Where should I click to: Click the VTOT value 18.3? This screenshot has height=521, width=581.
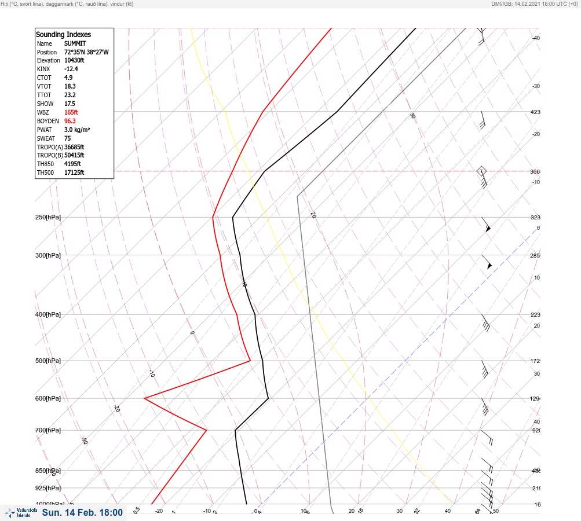(70, 86)
